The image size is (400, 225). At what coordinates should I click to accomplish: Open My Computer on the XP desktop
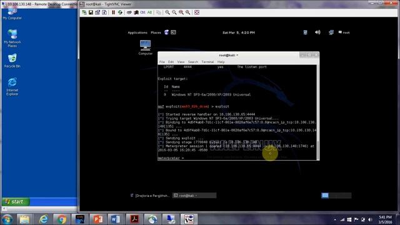point(12,14)
